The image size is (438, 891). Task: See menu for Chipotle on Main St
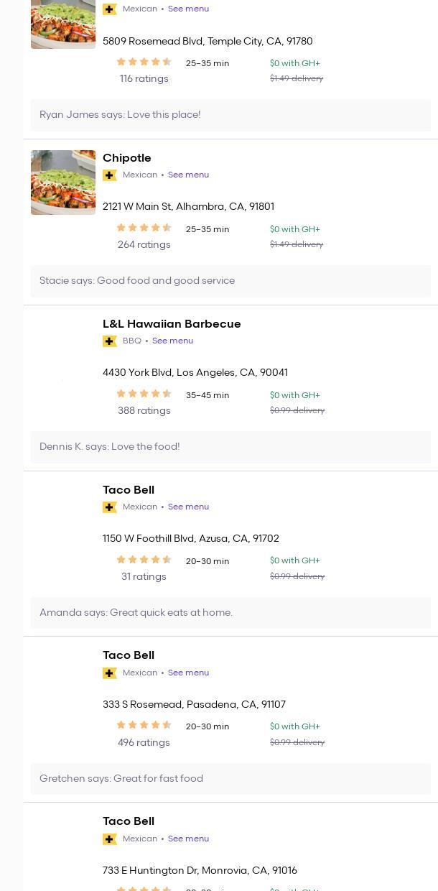[188, 175]
